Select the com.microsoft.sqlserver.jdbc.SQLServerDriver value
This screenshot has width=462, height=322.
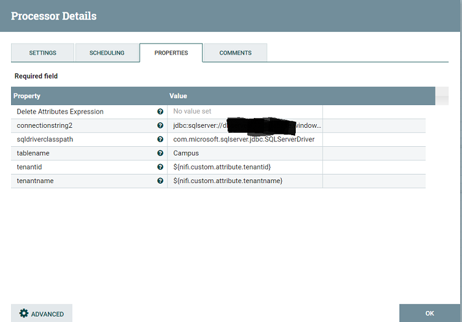click(245, 139)
